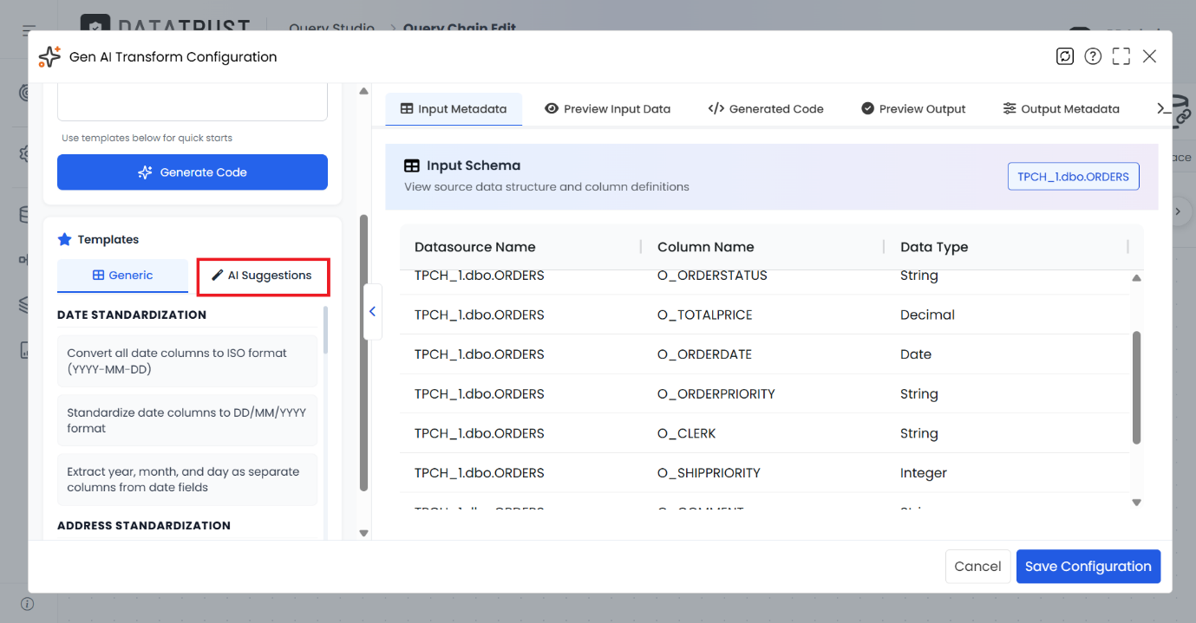This screenshot has width=1196, height=623.
Task: Select the O_CLERK column cell
Action: click(x=687, y=433)
